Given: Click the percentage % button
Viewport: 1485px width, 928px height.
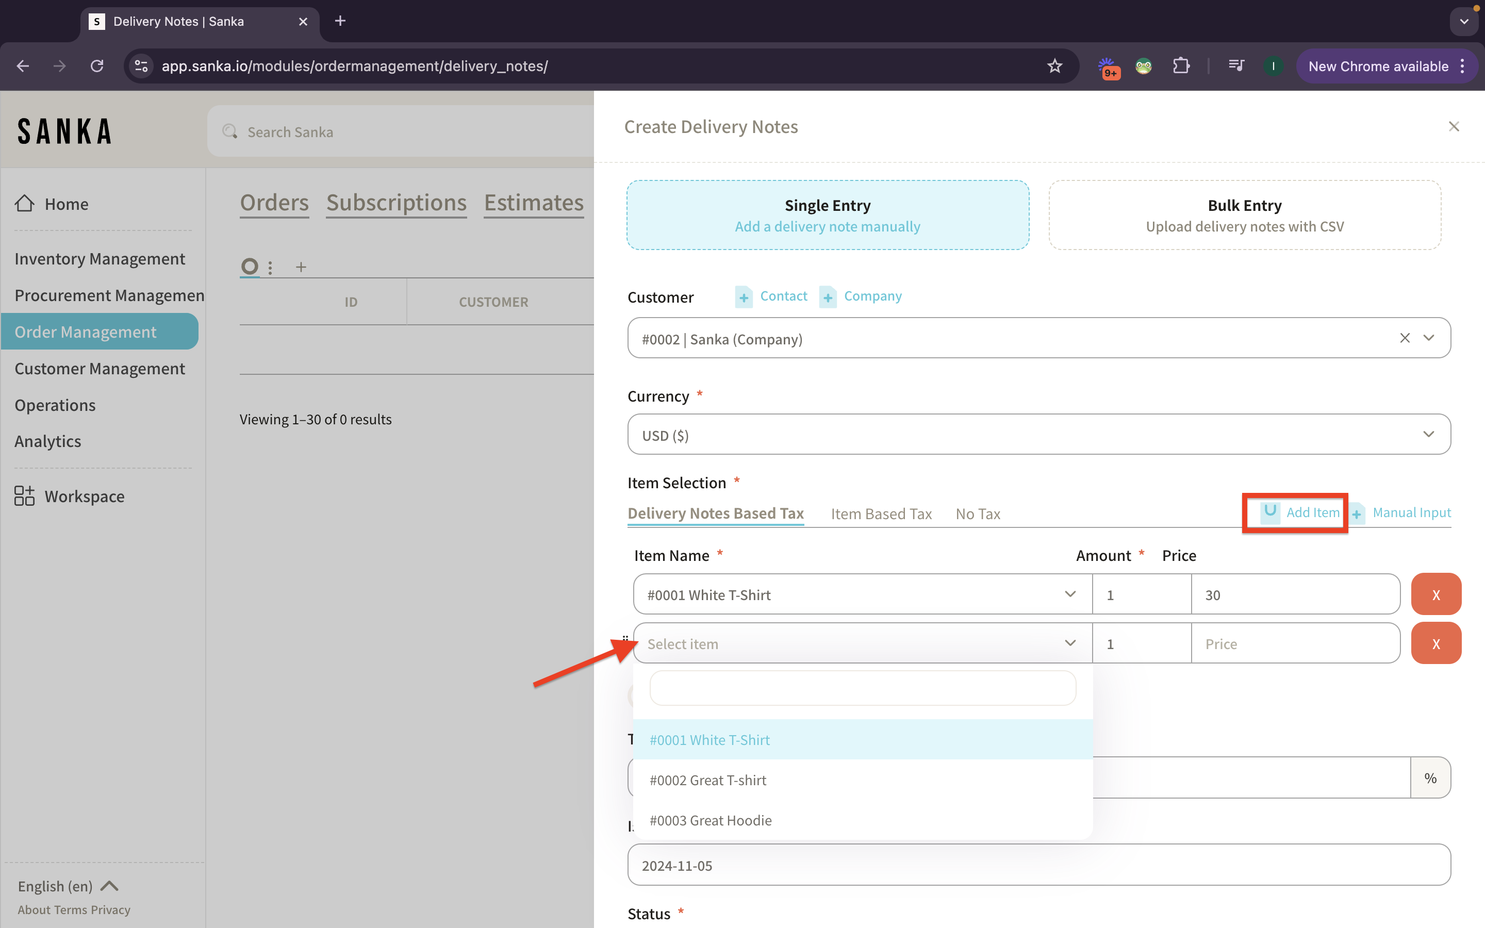Looking at the screenshot, I should click(1429, 777).
